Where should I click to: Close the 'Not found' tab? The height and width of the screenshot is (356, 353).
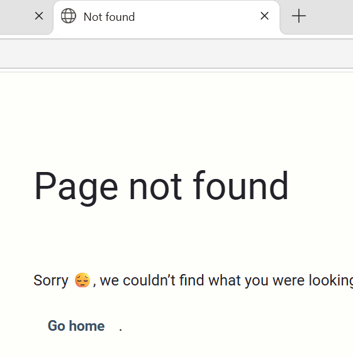(x=264, y=16)
